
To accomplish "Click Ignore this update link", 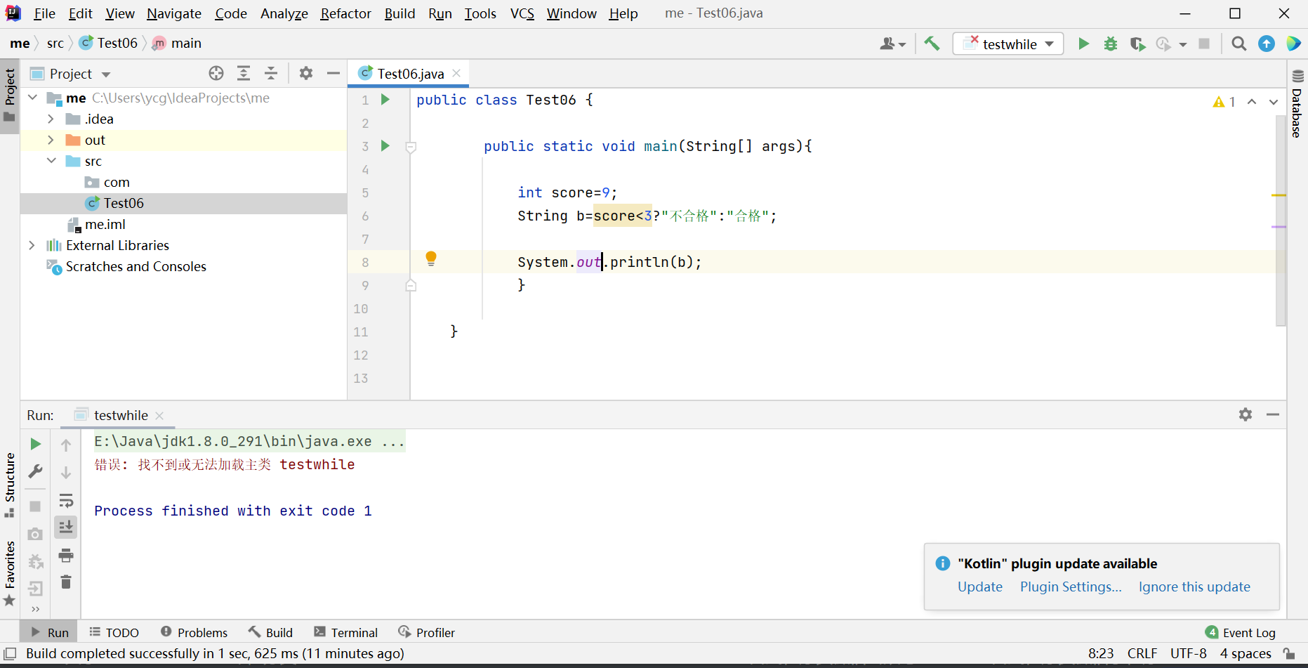I will point(1194,587).
